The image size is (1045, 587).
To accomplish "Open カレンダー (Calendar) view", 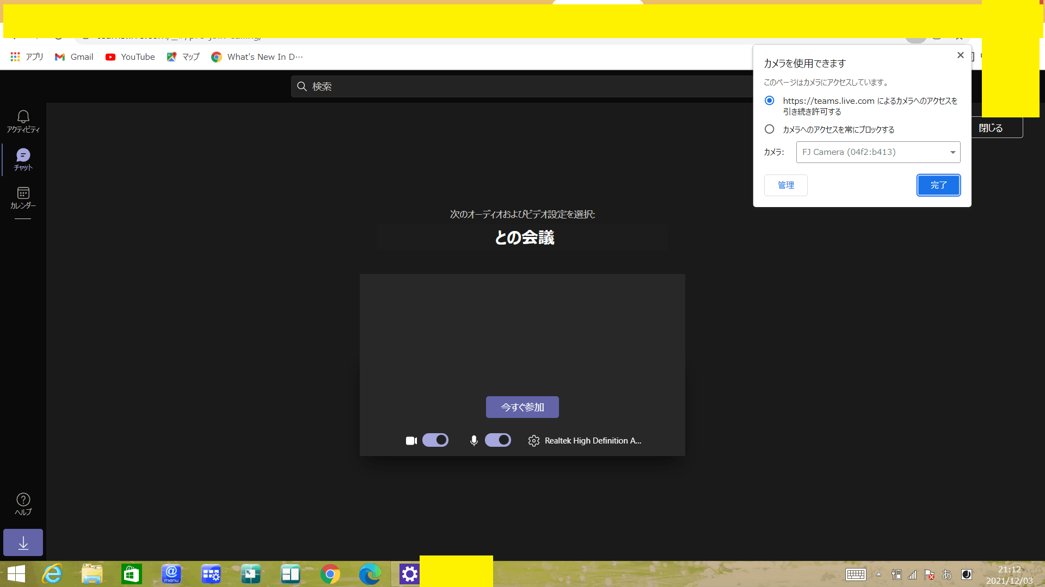I will click(x=22, y=197).
